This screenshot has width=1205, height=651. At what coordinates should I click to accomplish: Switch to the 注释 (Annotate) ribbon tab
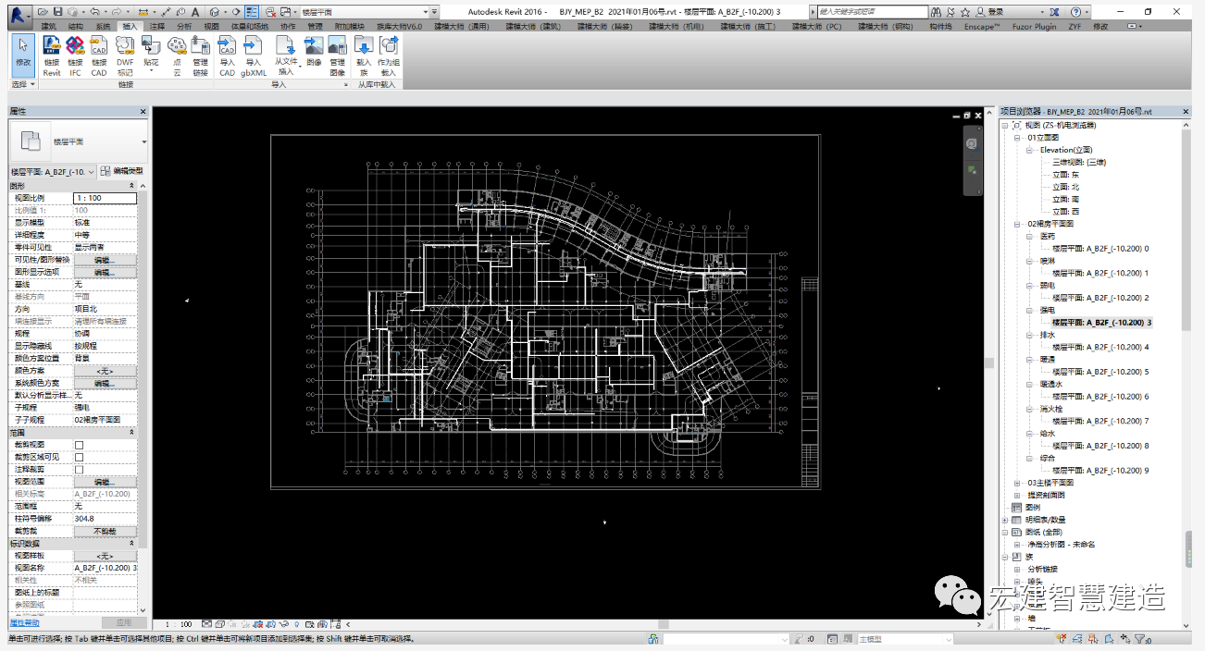[156, 27]
